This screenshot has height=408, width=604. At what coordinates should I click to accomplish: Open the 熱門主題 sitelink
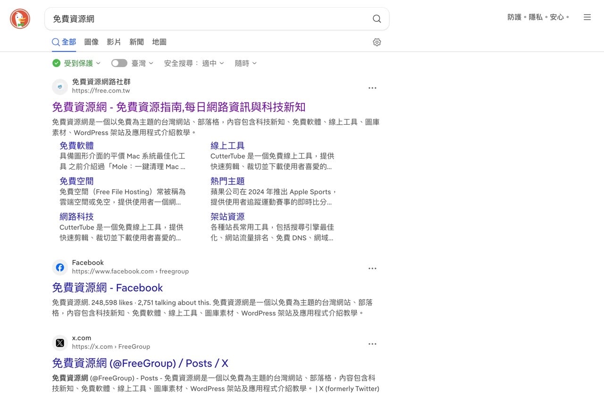(227, 181)
